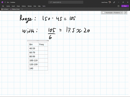The width and height of the screenshot is (130, 97).
Task: Switch to the Review tab
Action: [x=30, y=6]
